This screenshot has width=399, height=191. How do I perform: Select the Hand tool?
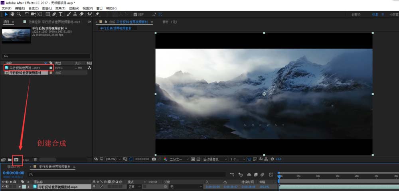pos(12,14)
